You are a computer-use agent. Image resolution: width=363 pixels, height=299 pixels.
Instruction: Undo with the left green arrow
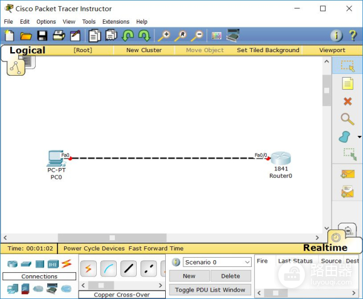tap(128, 36)
